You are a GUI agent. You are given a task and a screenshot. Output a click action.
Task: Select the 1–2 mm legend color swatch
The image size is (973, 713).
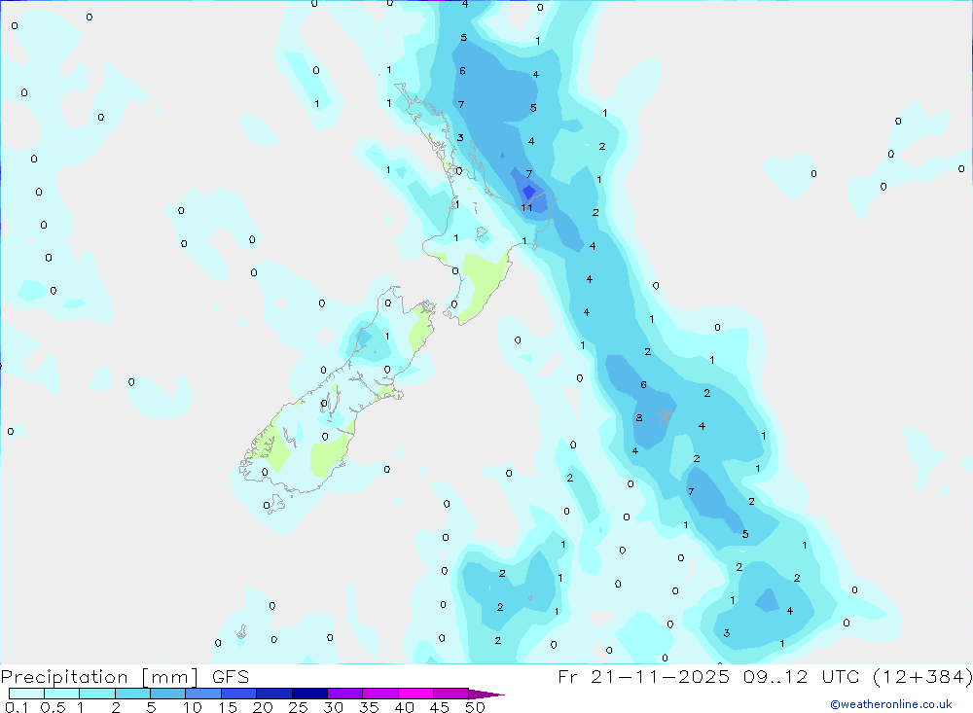point(96,694)
